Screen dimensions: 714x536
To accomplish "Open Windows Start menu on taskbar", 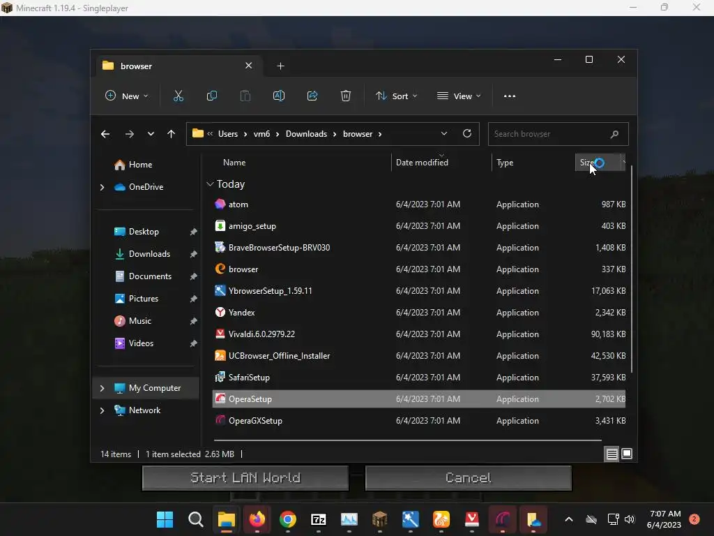I will pos(165,519).
